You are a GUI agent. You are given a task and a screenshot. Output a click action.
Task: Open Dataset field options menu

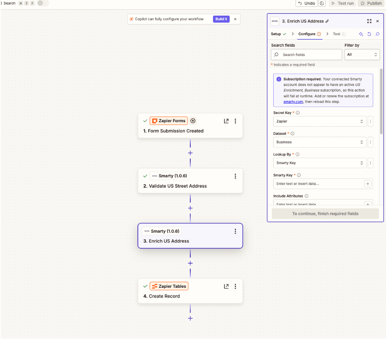370,142
